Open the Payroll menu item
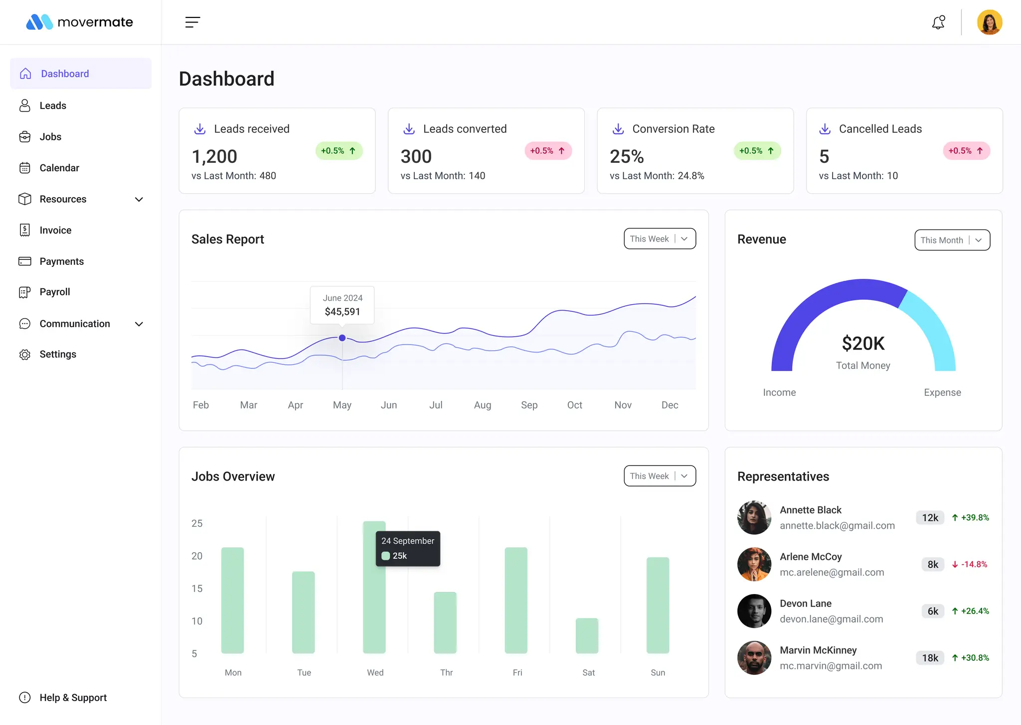 click(x=55, y=292)
